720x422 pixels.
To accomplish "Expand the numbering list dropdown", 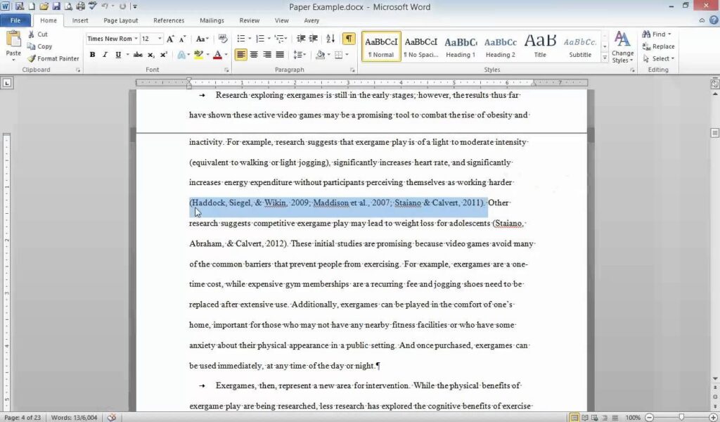I will 269,39.
